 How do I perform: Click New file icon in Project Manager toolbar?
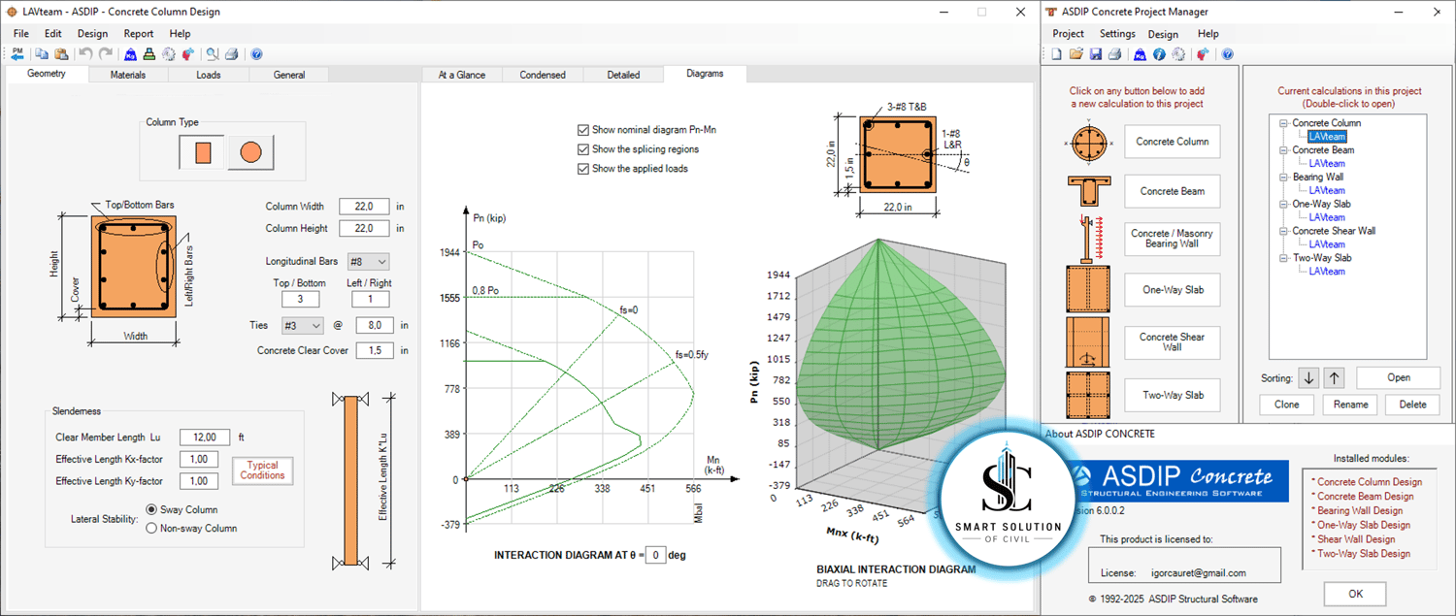[1056, 54]
